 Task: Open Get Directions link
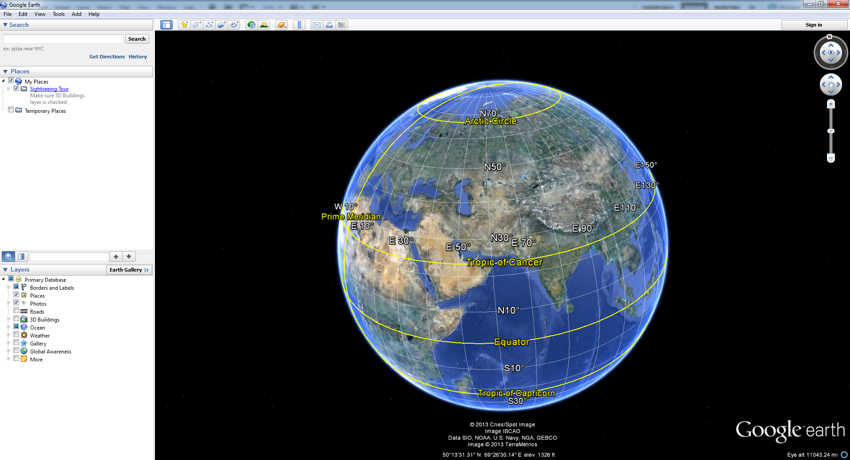click(x=107, y=57)
